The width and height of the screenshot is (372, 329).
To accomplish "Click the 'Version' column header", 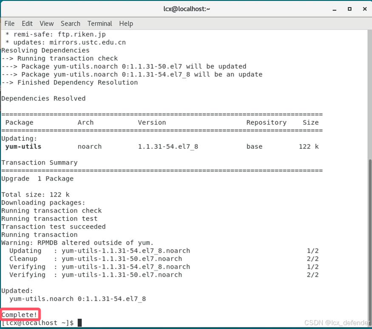I will [152, 123].
